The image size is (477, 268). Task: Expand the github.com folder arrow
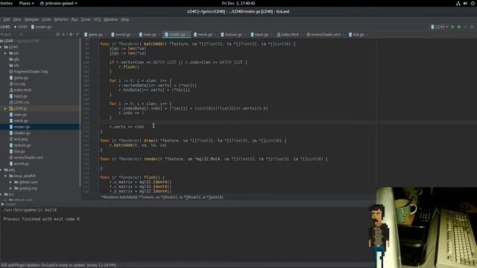coord(10,182)
